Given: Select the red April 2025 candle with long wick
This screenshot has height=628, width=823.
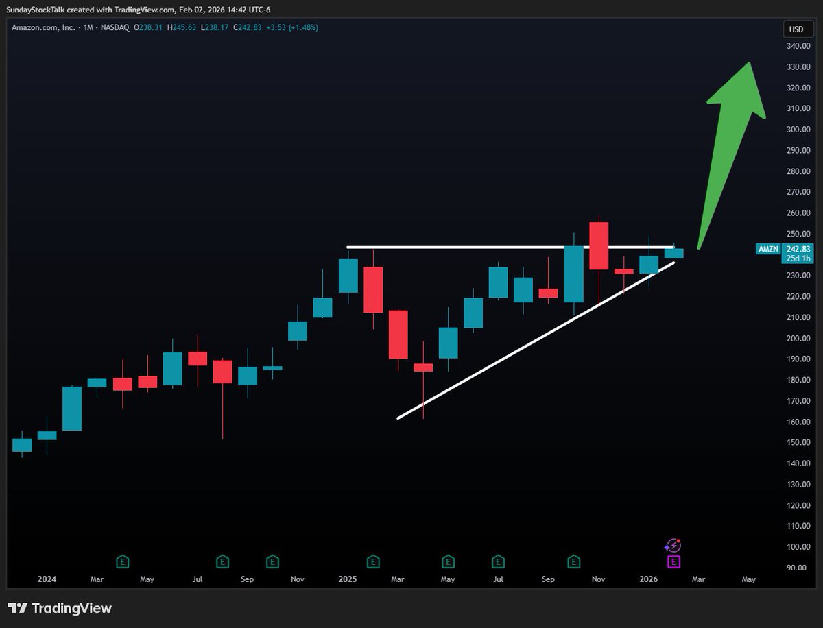Looking at the screenshot, I should coord(423,367).
